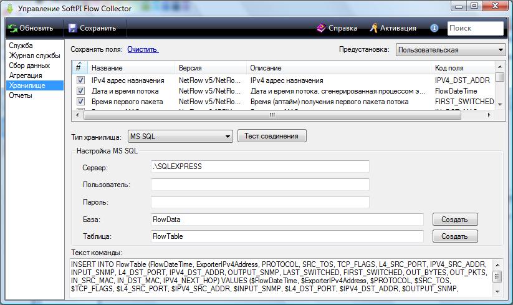
Task: Select FIRST_SWITCHED field code cell
Action: pos(464,102)
